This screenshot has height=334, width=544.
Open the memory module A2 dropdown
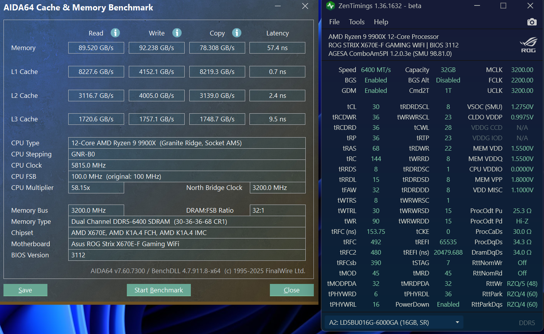[x=394, y=322]
